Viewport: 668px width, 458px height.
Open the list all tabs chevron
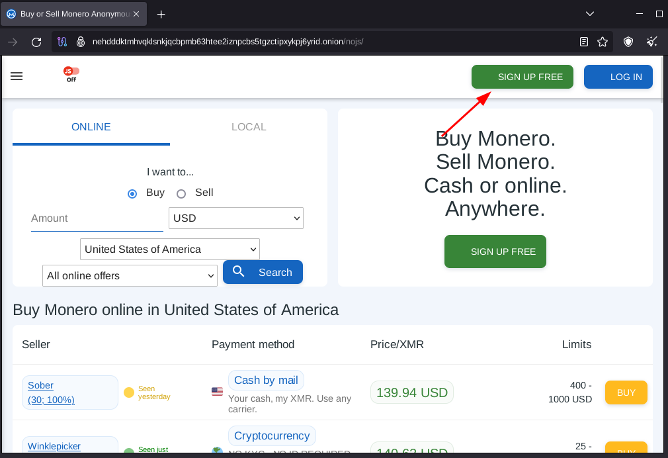coord(589,14)
